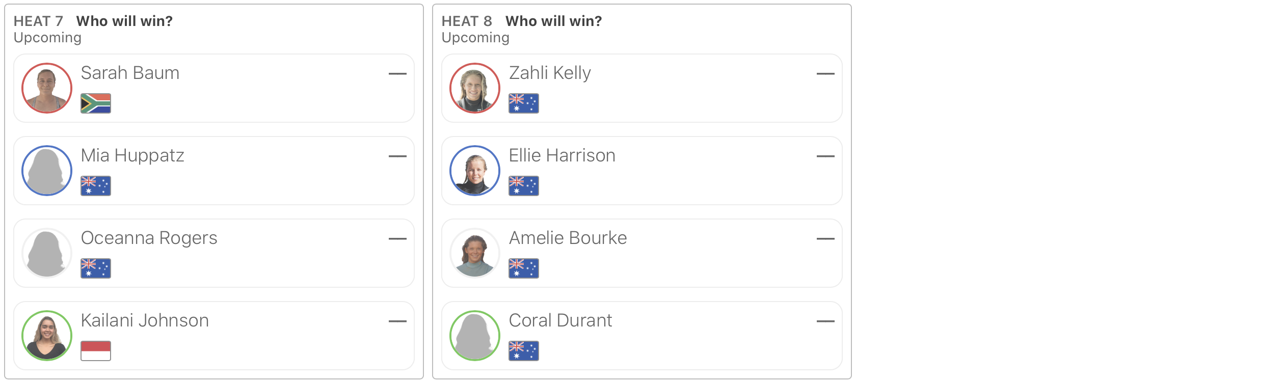Click Sarah Baum's South Africa flag icon
The image size is (1283, 382).
point(96,103)
